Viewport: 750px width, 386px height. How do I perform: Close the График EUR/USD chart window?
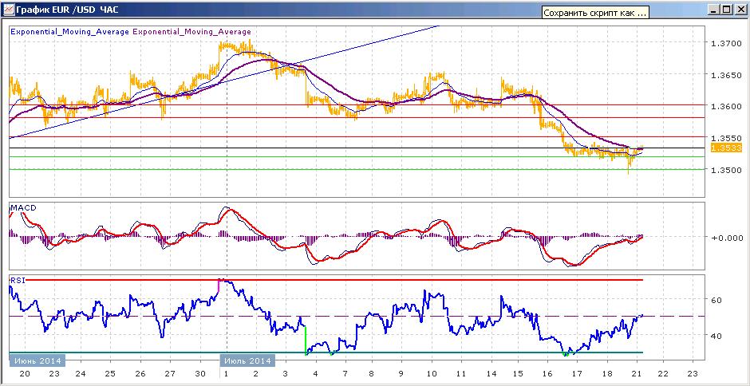tap(740, 9)
